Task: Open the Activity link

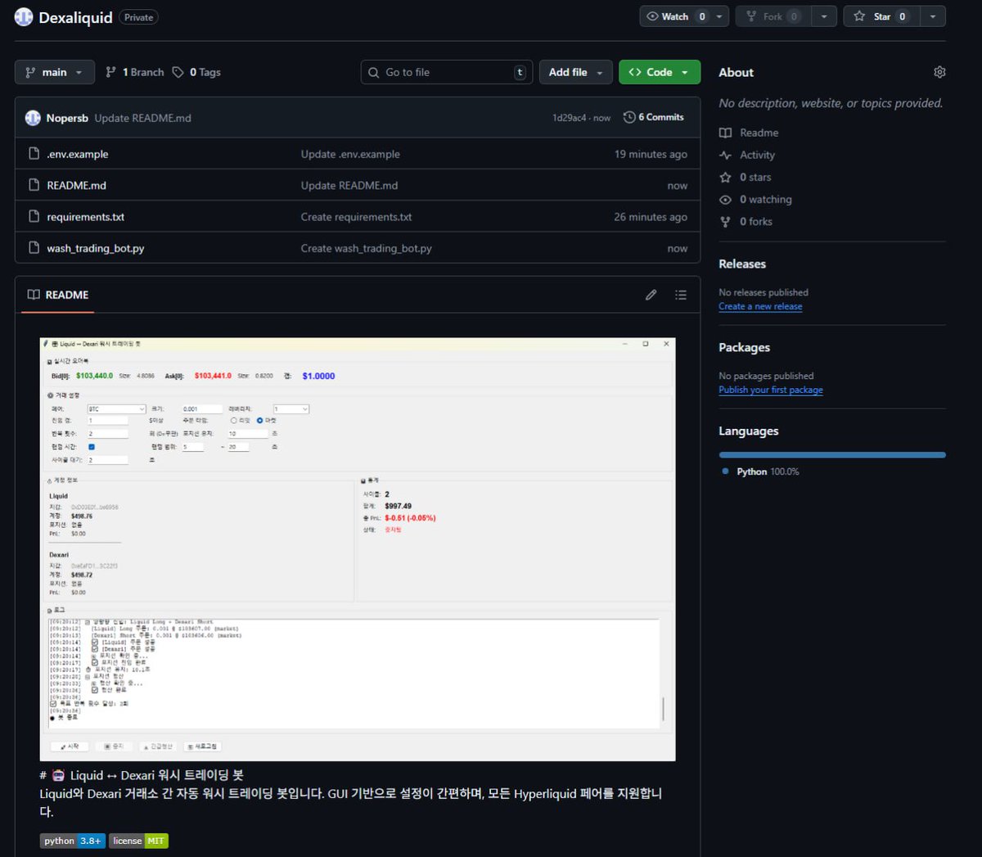Action: pyautogui.click(x=757, y=155)
